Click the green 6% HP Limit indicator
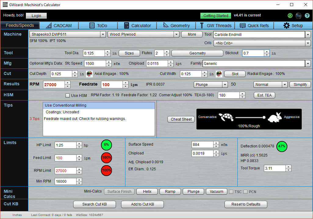This screenshot has height=219, width=313. point(106,145)
